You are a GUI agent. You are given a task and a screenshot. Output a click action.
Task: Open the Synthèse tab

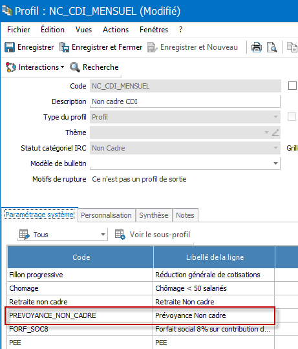(x=154, y=215)
